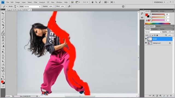Screen dimensions: 175x98
Task: Open the brush Mode dropdown
Action: pos(32,7)
